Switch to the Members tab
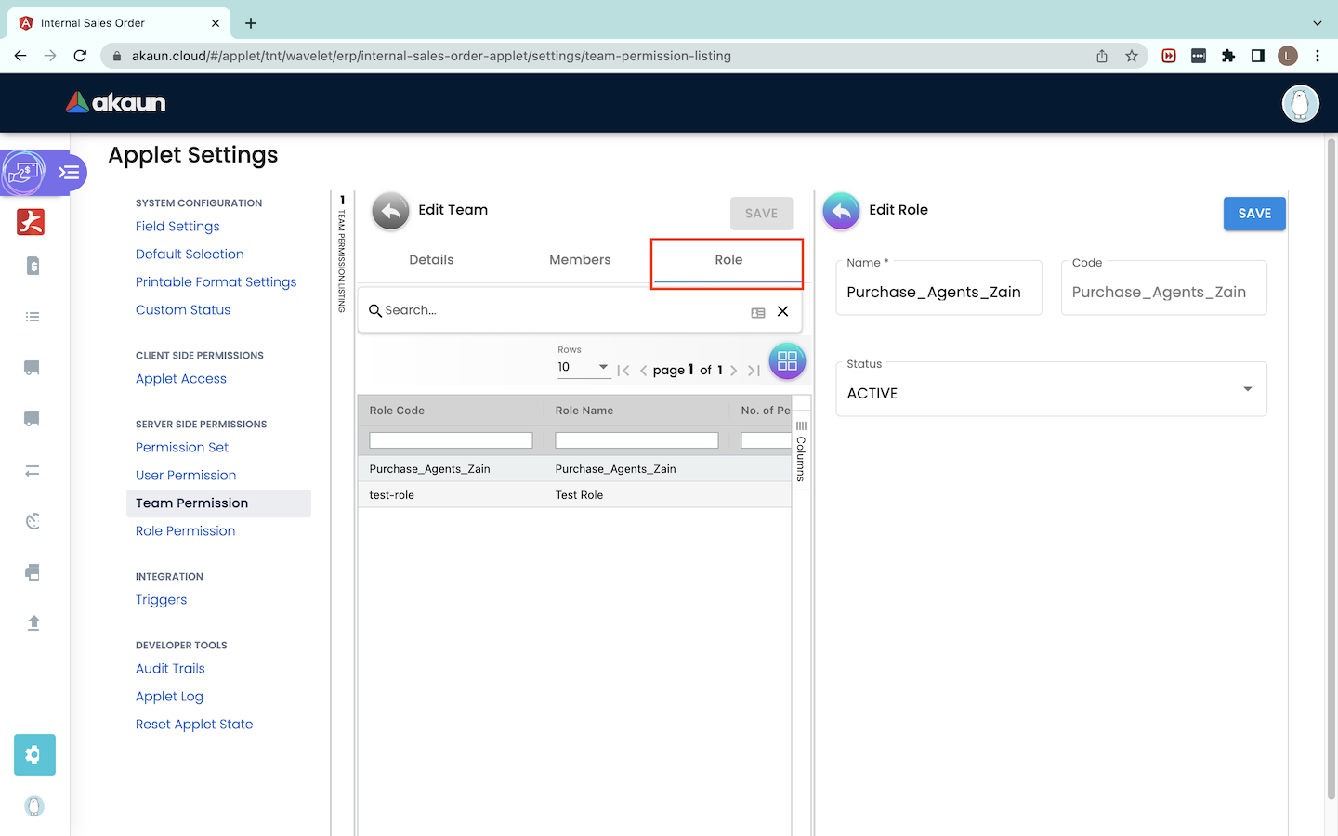This screenshot has width=1338, height=836. tap(580, 260)
